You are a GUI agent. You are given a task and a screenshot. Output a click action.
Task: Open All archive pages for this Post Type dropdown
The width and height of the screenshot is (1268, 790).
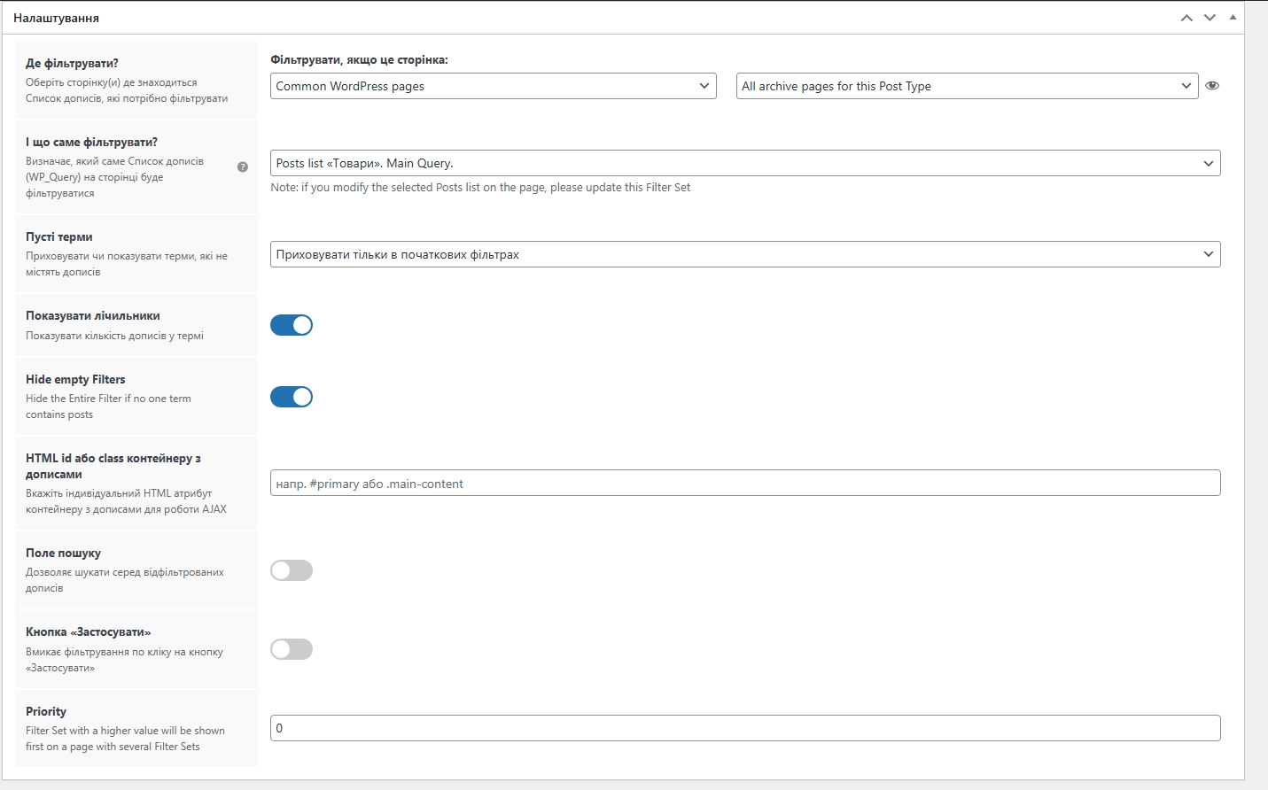(966, 86)
